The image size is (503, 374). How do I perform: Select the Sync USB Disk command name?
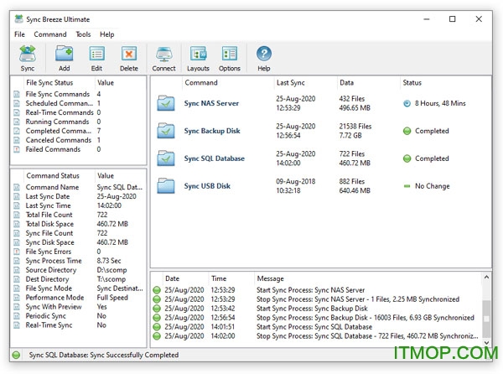207,186
